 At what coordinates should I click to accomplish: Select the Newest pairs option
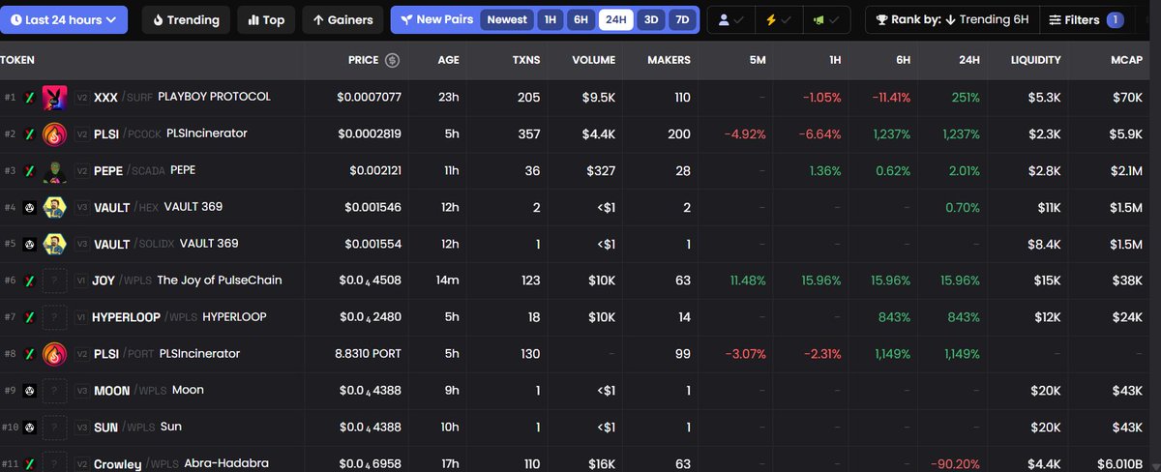pyautogui.click(x=507, y=19)
